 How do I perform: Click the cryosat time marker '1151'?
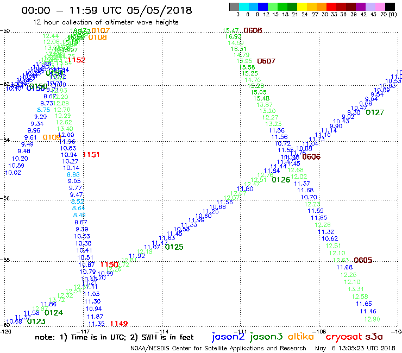[91, 155]
